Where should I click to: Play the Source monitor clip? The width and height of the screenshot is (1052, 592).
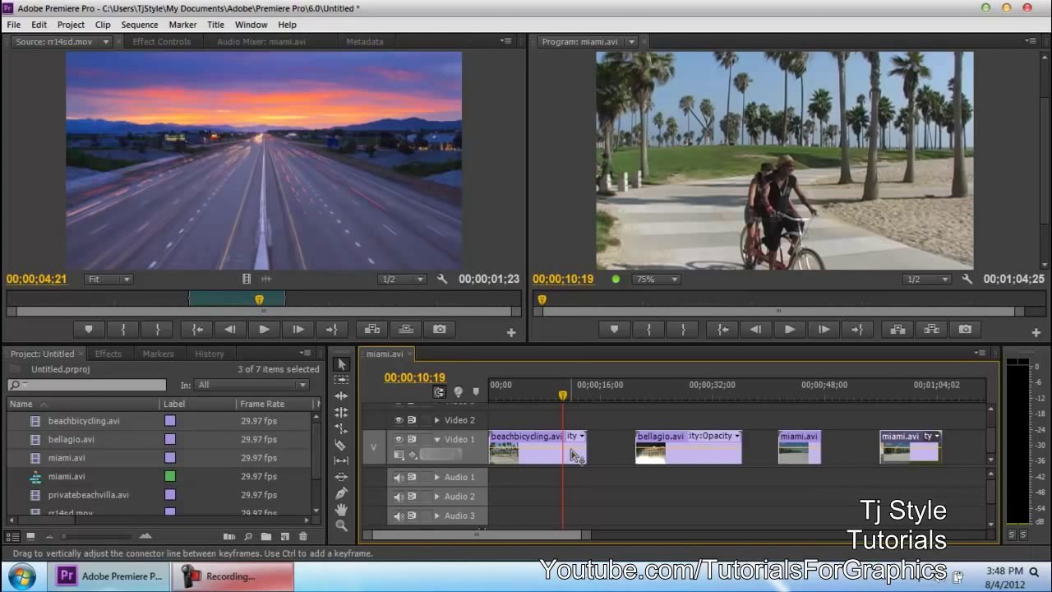pos(264,330)
